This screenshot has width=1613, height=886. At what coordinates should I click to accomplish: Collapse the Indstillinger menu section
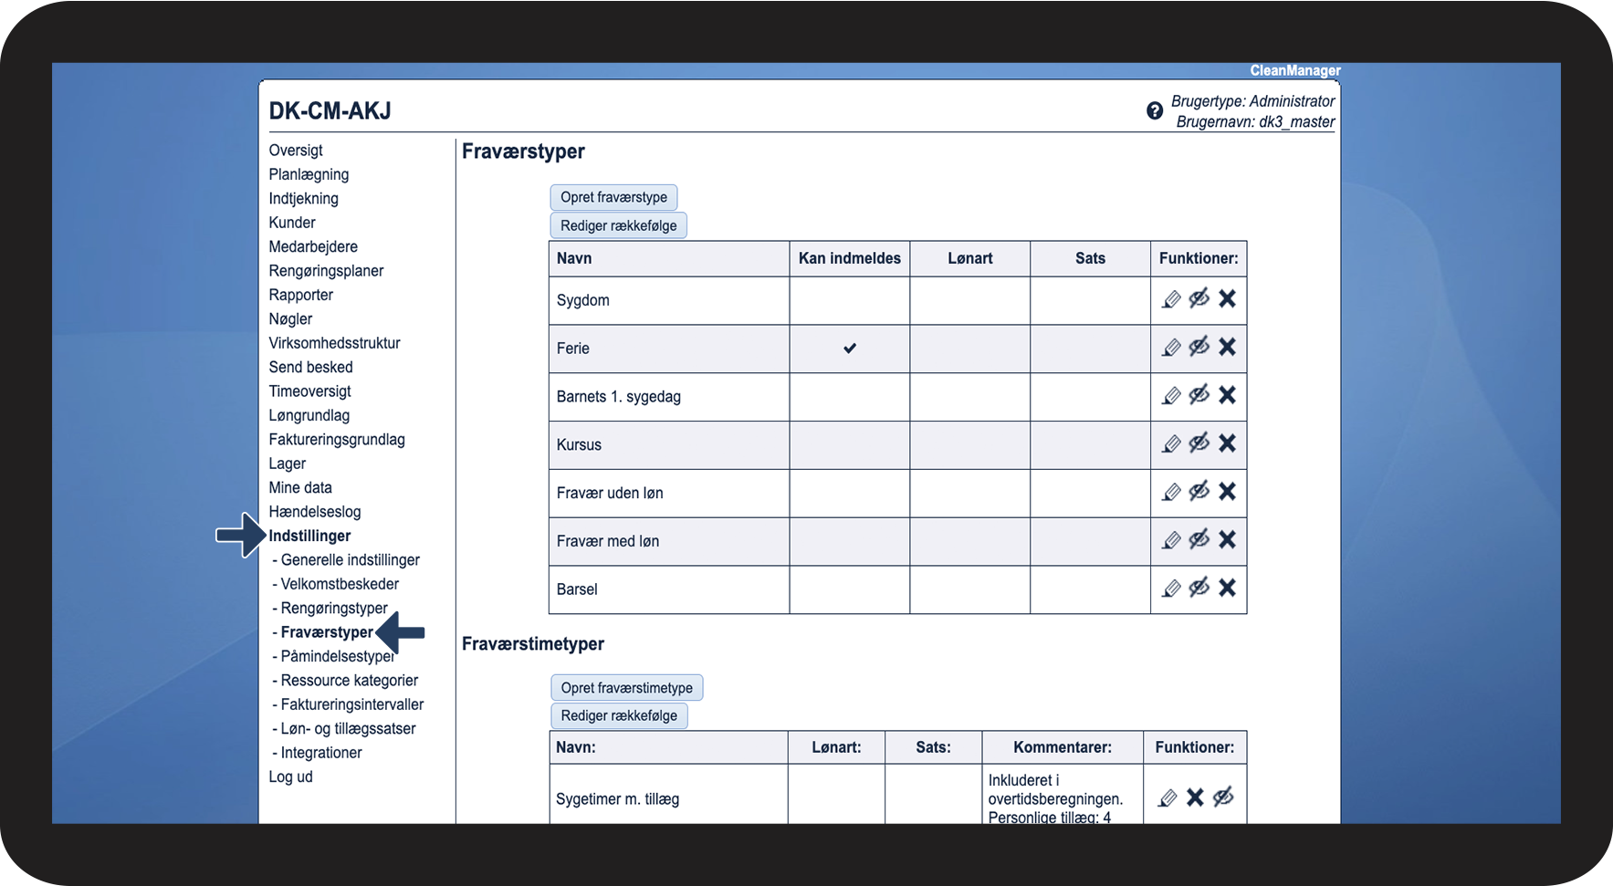pyautogui.click(x=309, y=536)
